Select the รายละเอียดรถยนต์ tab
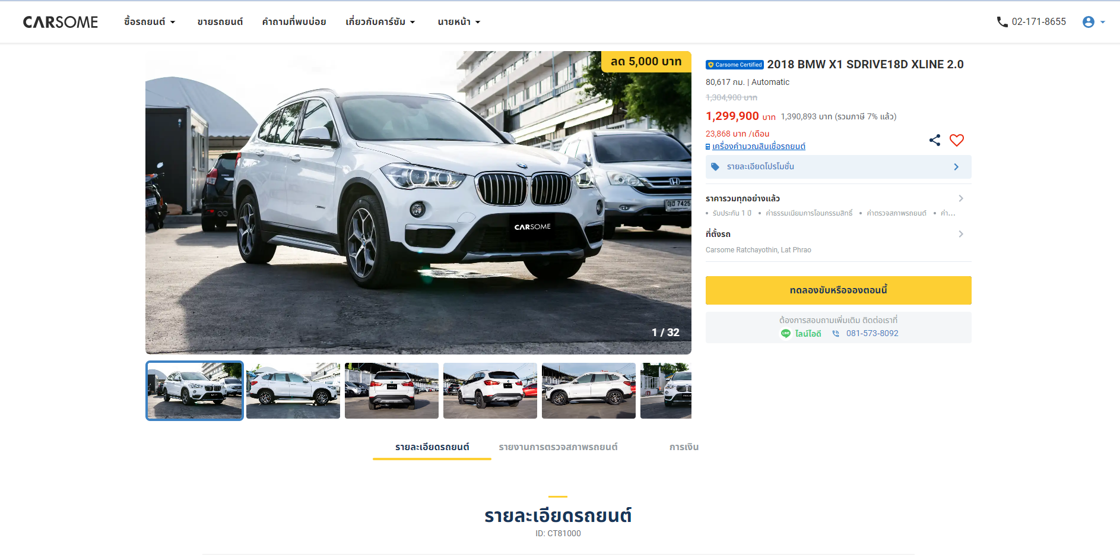Screen dimensions: 1120x557 432,447
